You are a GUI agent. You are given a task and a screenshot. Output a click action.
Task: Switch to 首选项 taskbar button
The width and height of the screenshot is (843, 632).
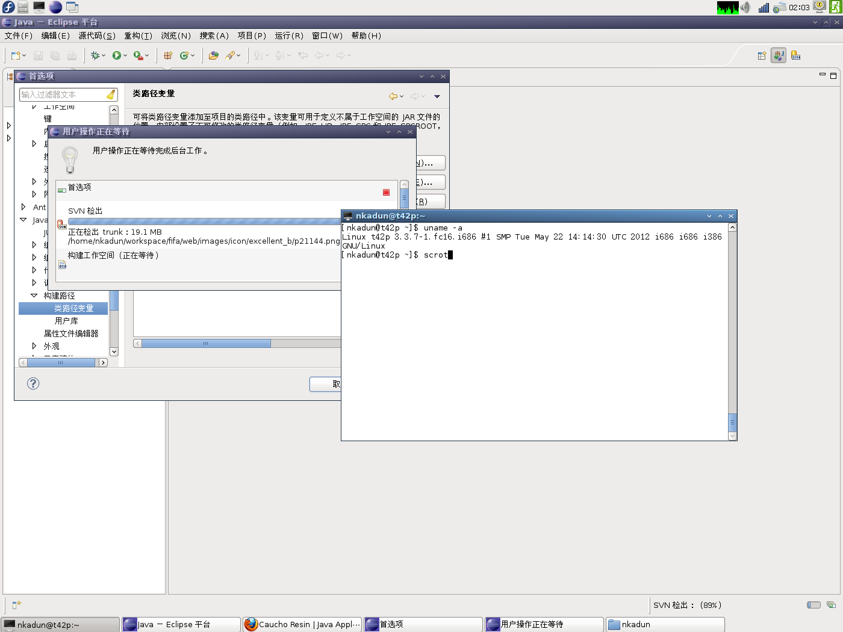(x=423, y=625)
